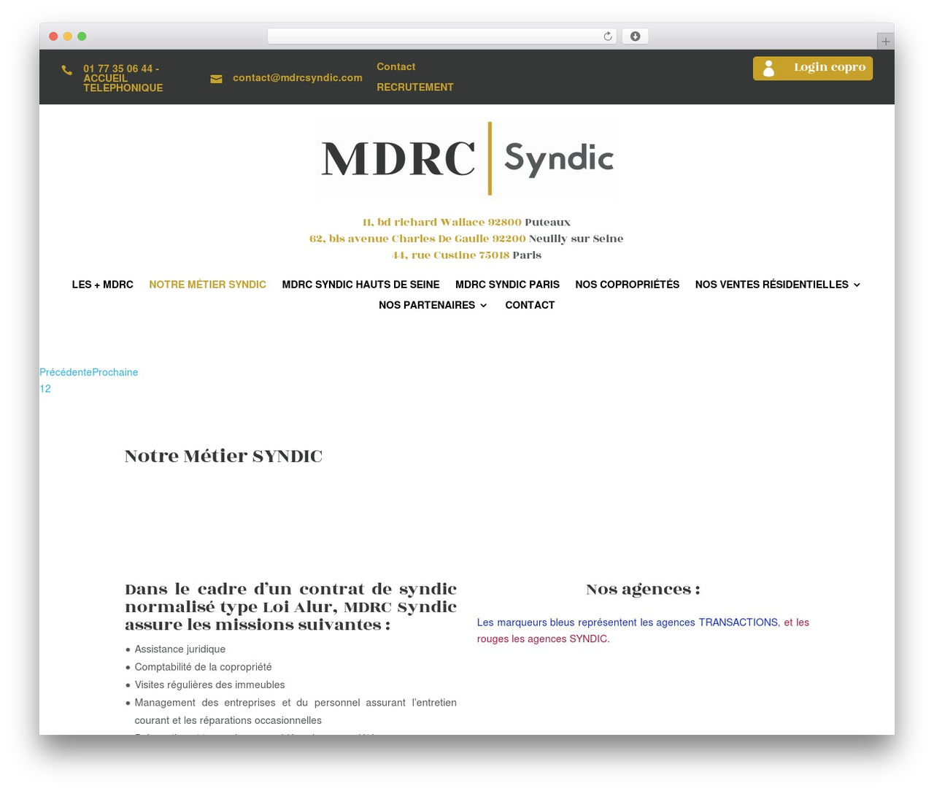Navigate to Nos Copropriétés
The height and width of the screenshot is (791, 934).
coord(628,285)
